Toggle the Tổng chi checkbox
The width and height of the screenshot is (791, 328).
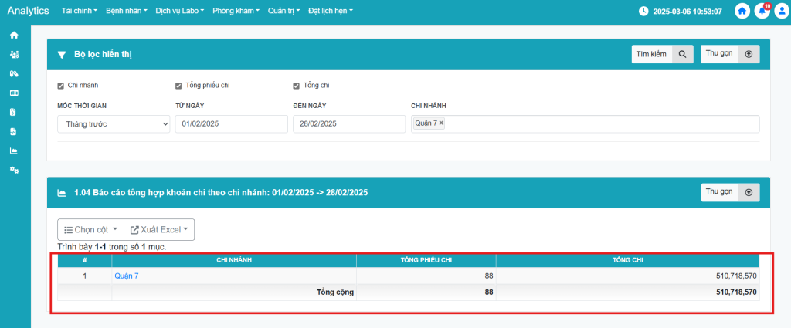pyautogui.click(x=297, y=85)
